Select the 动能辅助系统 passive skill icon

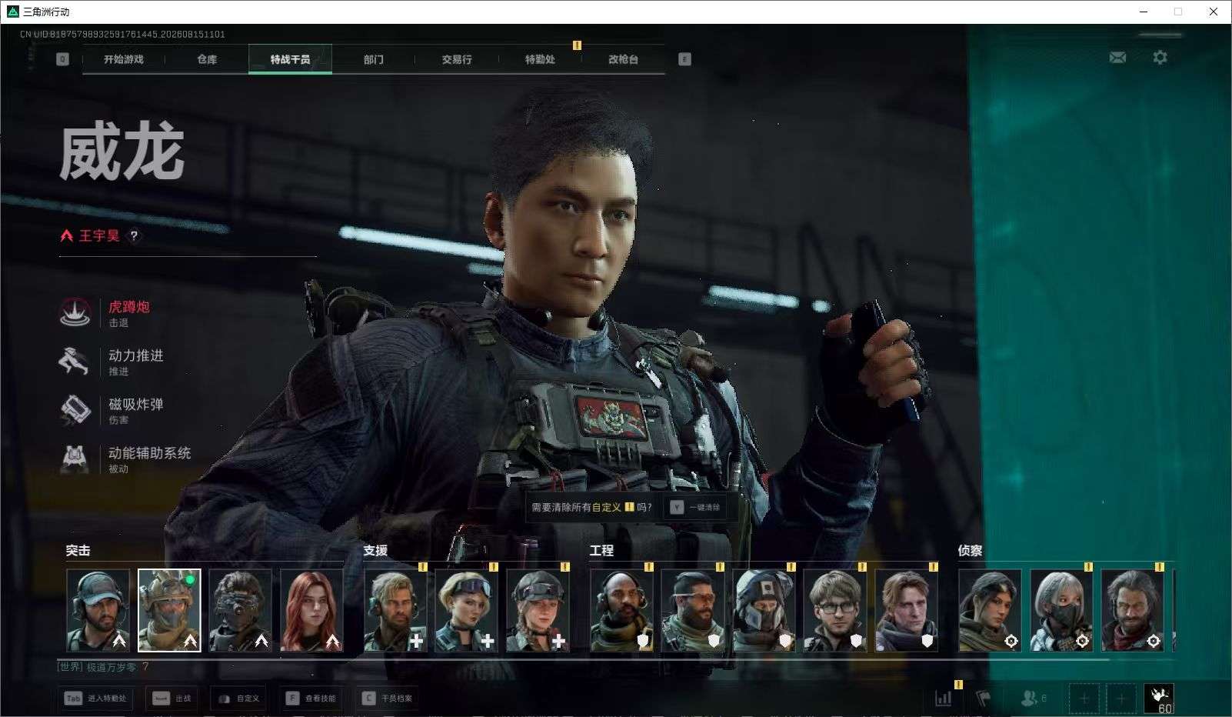point(75,459)
